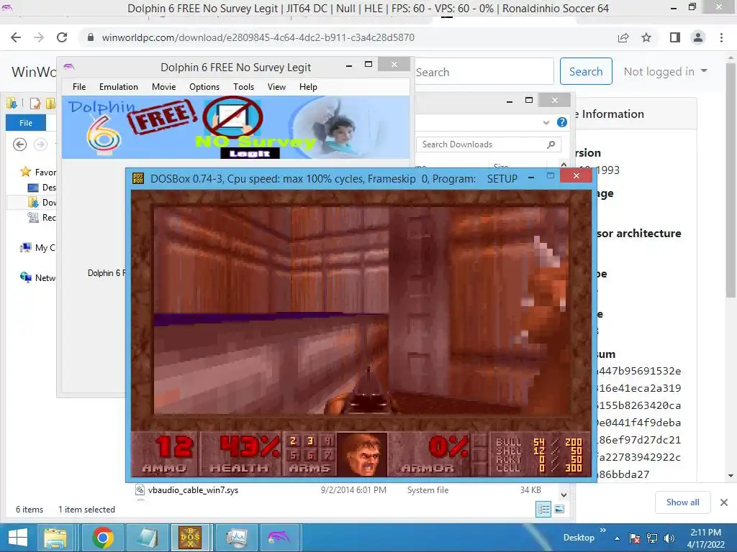Image resolution: width=737 pixels, height=552 pixels.
Task: Click the share page icon in address bar
Action: click(623, 37)
